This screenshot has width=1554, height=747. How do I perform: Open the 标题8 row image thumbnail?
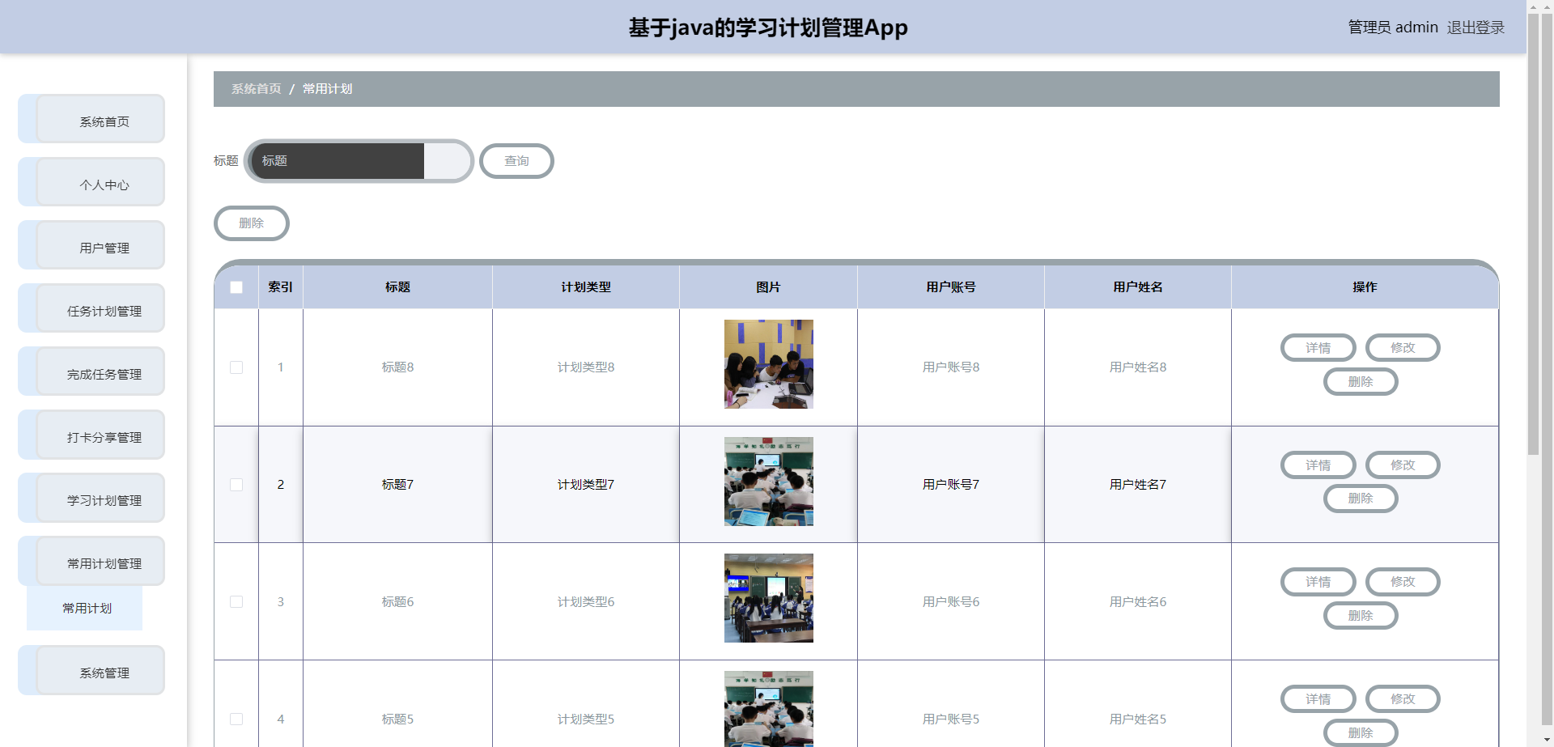768,364
